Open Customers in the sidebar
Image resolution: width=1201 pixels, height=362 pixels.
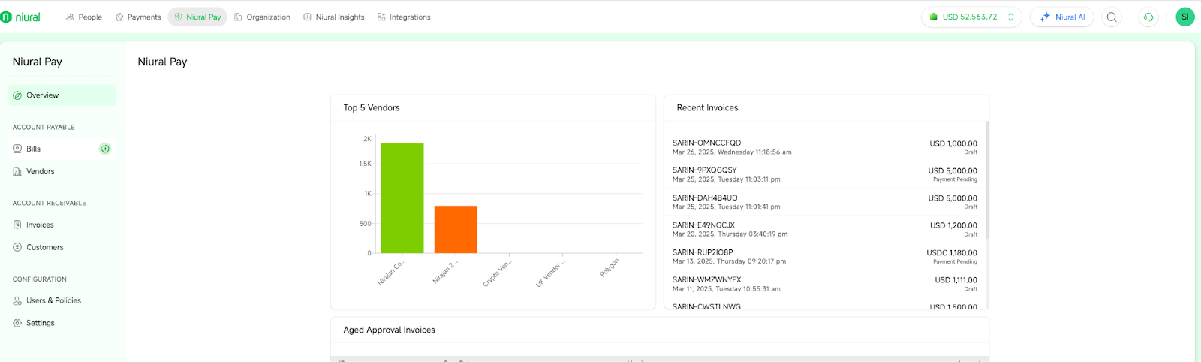point(62,247)
